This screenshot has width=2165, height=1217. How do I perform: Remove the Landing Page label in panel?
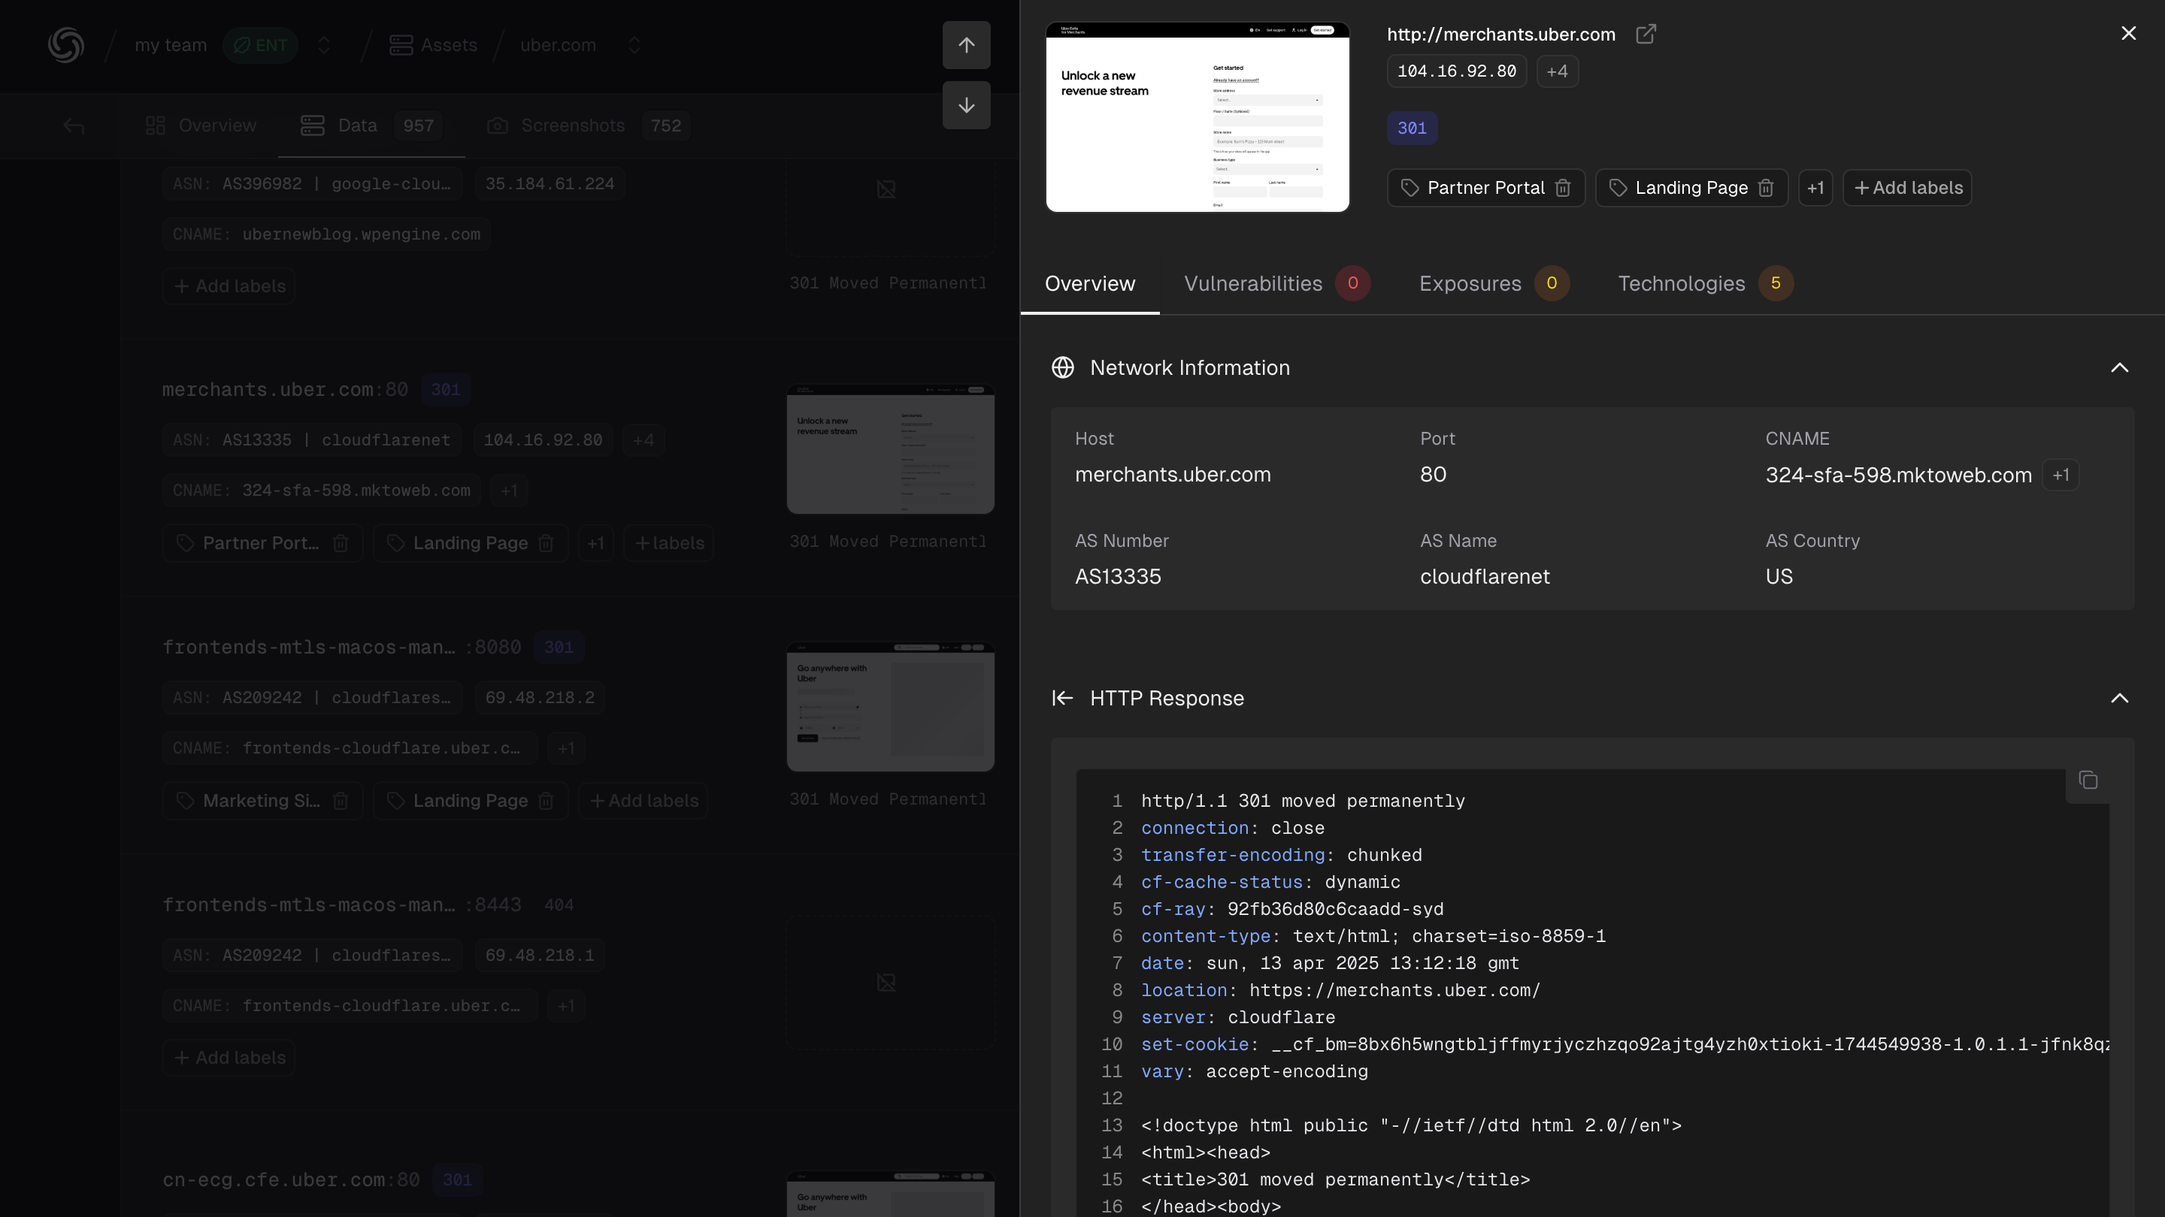tap(1766, 188)
